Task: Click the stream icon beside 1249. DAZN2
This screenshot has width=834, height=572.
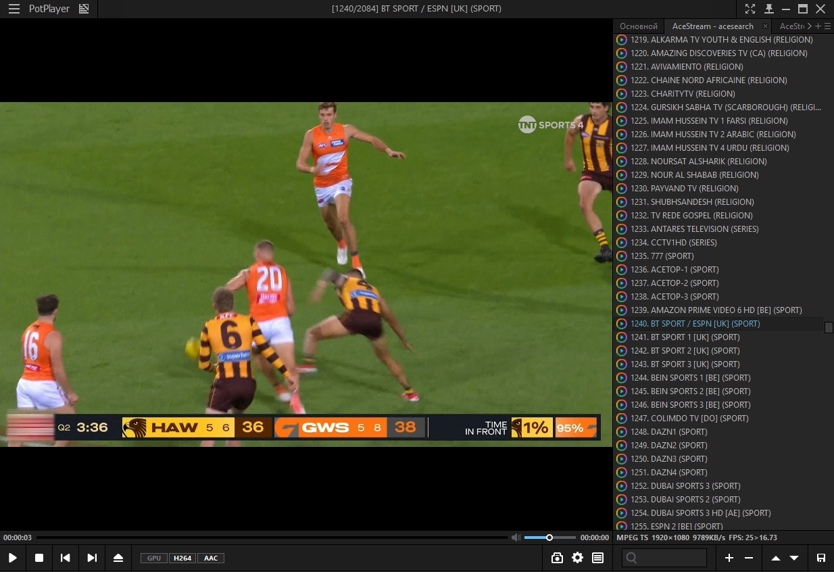Action: pos(622,446)
